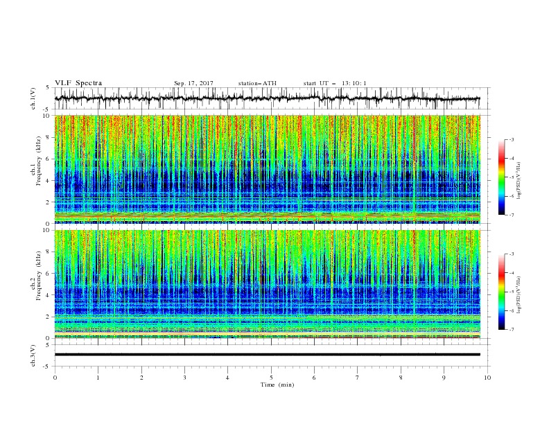The height and width of the screenshot is (424, 549).
Task: Click the ch.1 spectrogram color scale bar
Action: 501,177
